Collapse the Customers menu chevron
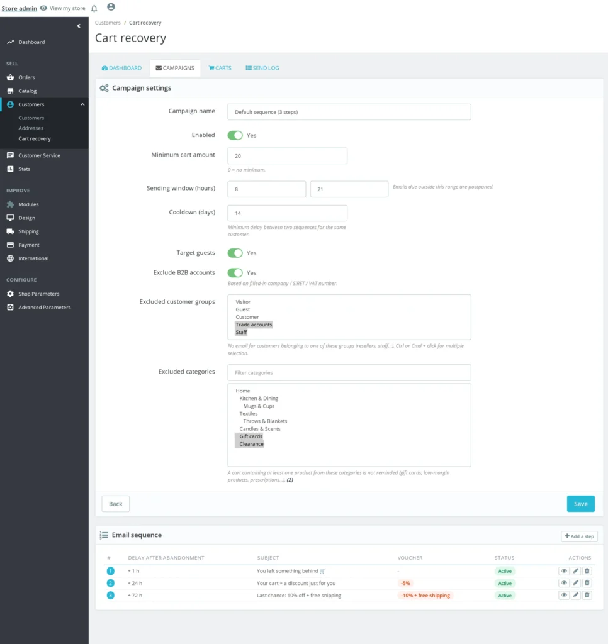This screenshot has height=644, width=608. (x=82, y=104)
